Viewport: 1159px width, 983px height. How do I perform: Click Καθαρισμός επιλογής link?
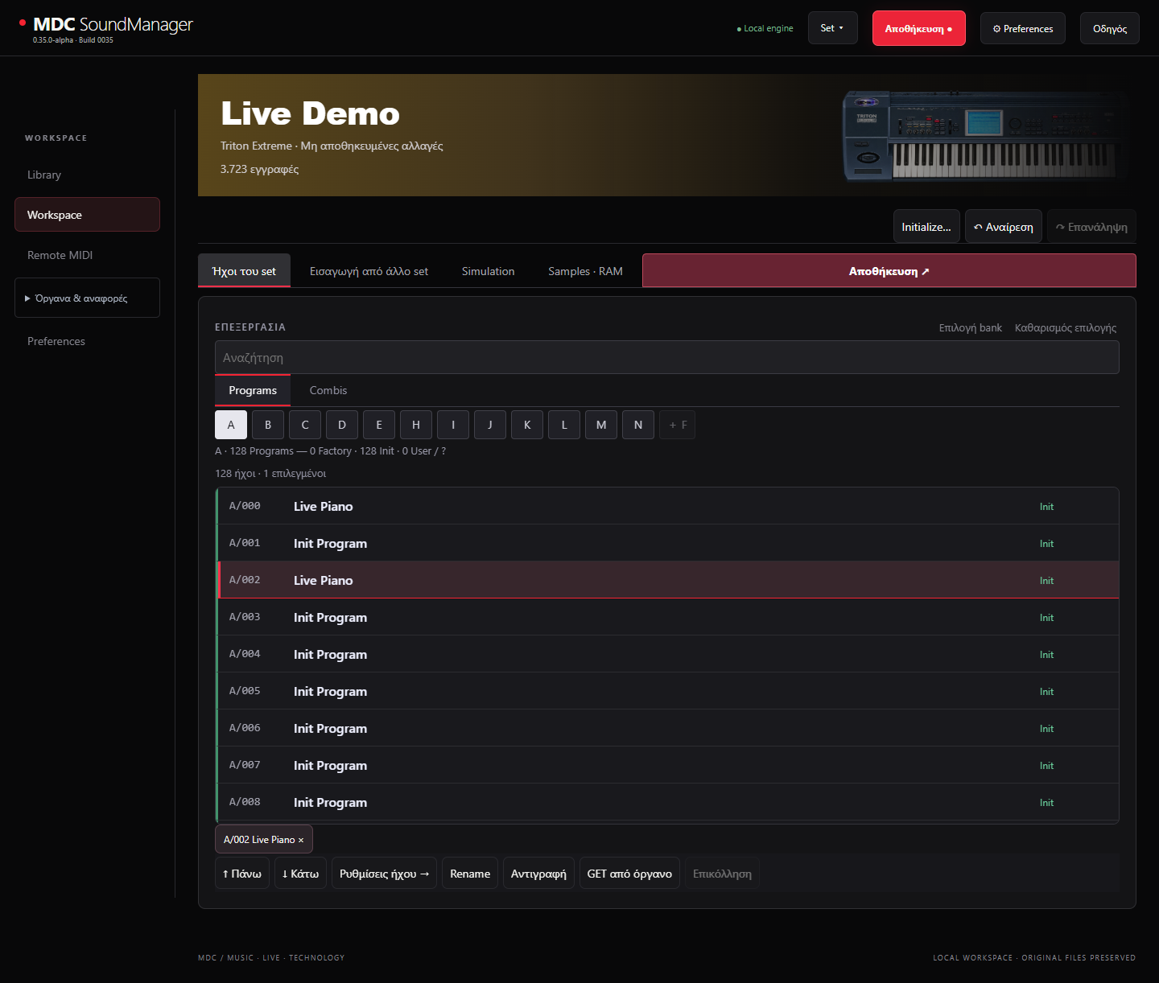[x=1066, y=327]
